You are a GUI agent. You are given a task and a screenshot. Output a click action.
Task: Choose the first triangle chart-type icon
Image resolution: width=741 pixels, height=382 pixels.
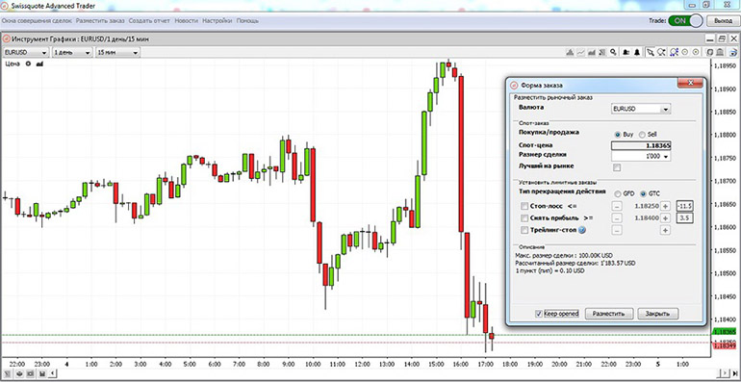(x=570, y=52)
